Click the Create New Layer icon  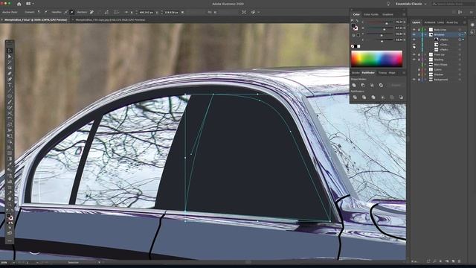(453, 261)
